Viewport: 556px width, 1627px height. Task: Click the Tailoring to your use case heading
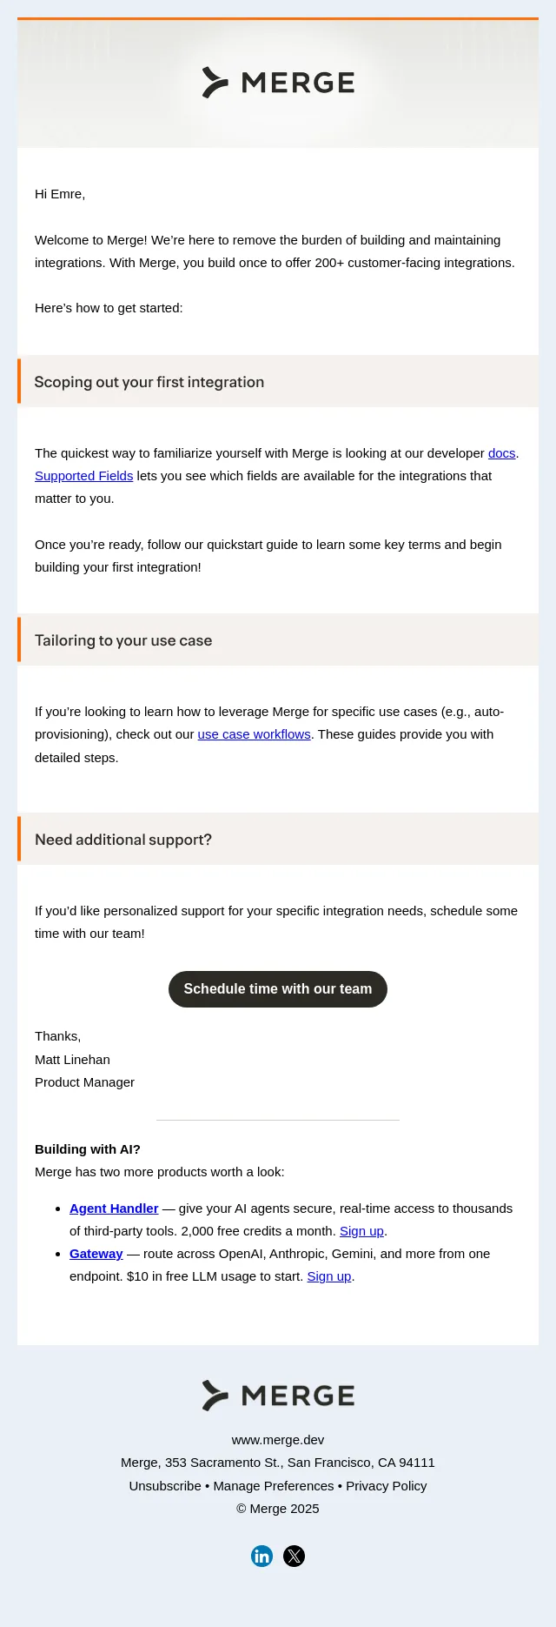123,640
